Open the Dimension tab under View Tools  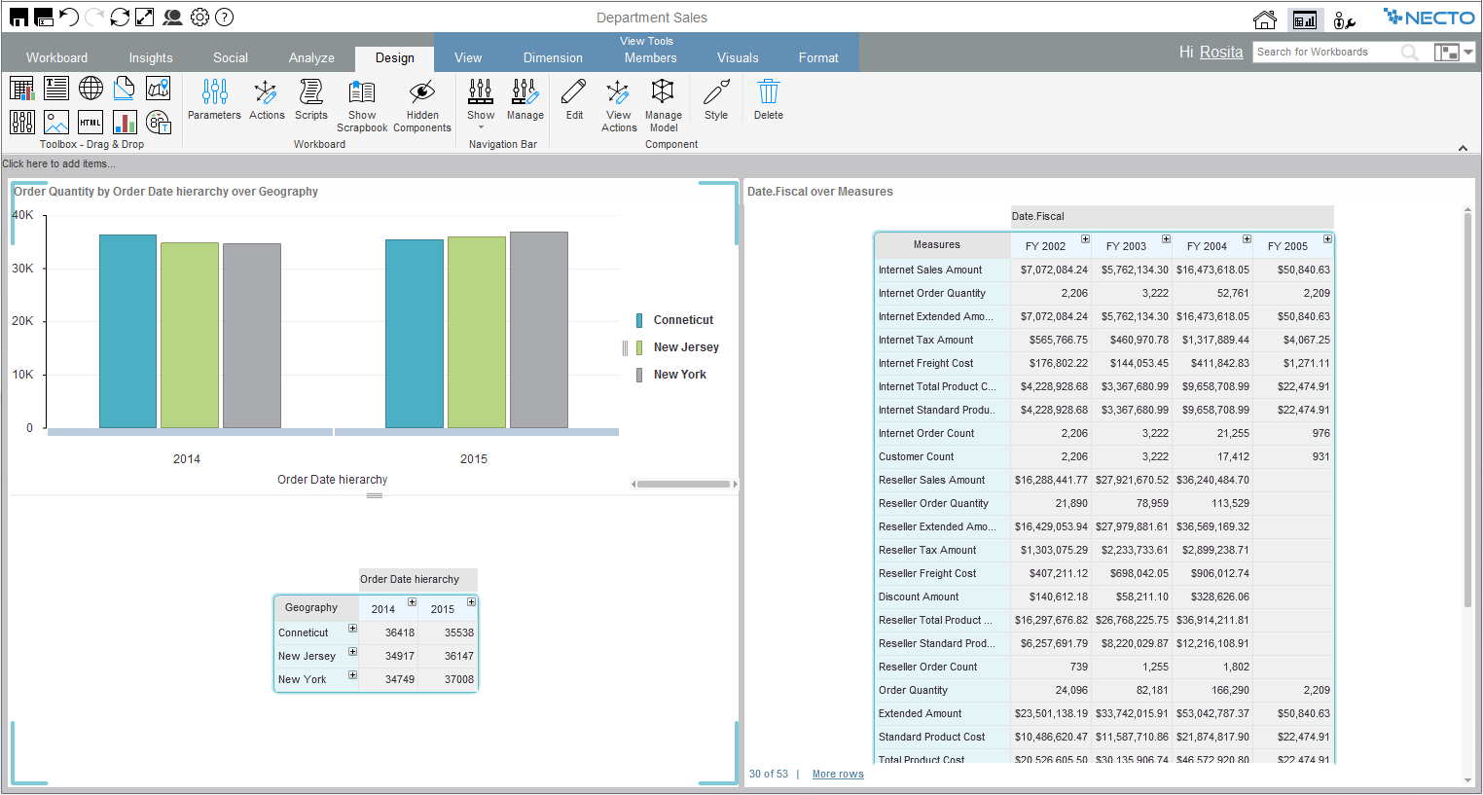(553, 57)
